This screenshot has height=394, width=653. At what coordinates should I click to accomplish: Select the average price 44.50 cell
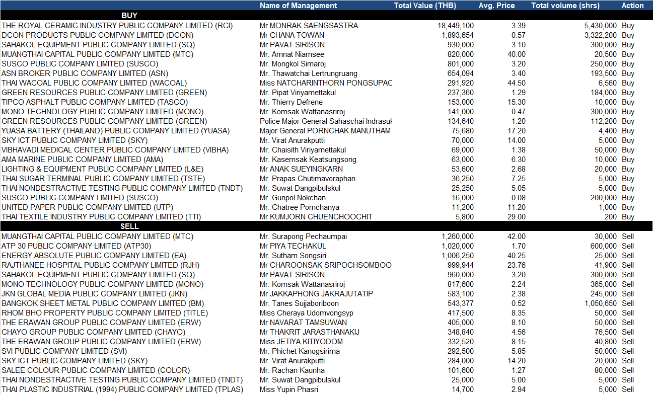click(x=517, y=83)
